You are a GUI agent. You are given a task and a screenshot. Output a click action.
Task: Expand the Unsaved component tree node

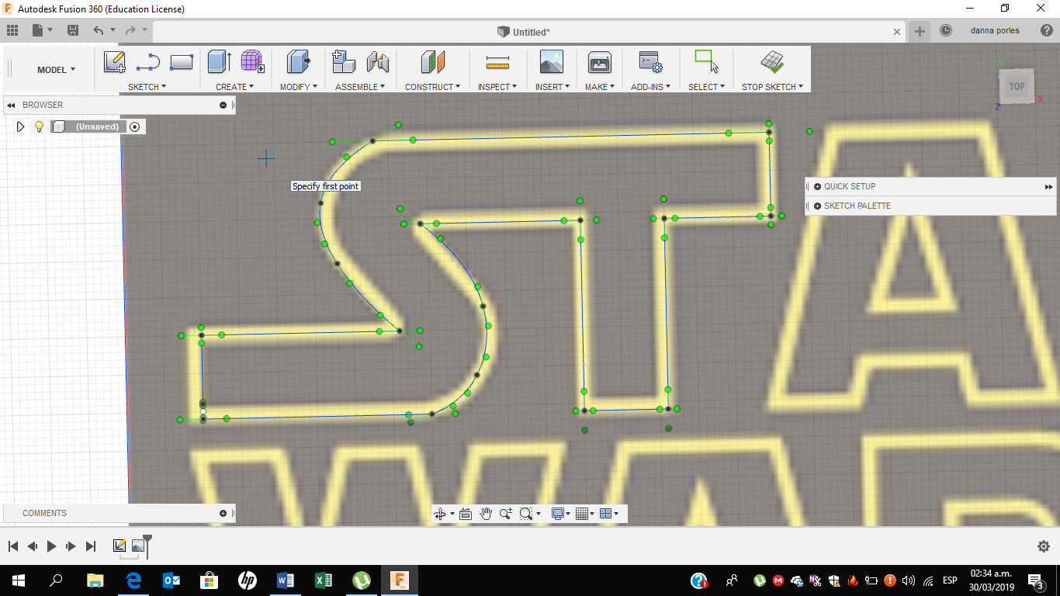[21, 126]
